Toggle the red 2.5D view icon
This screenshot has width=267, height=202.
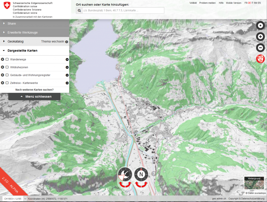[260, 59]
